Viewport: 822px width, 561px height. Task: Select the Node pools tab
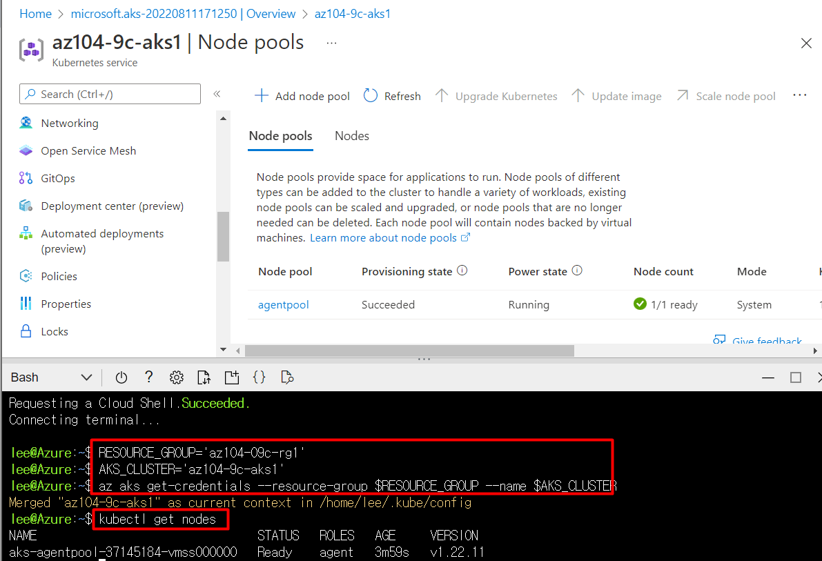(280, 136)
